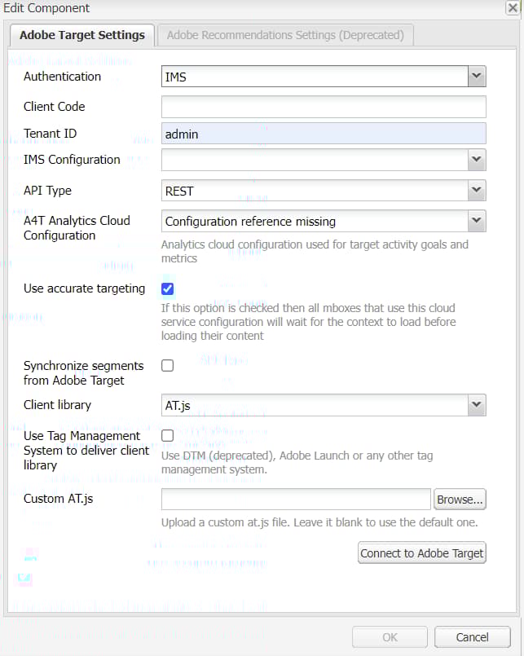Viewport: 524px width, 656px height.
Task: Click the API Type field showing REST
Action: pyautogui.click(x=315, y=191)
